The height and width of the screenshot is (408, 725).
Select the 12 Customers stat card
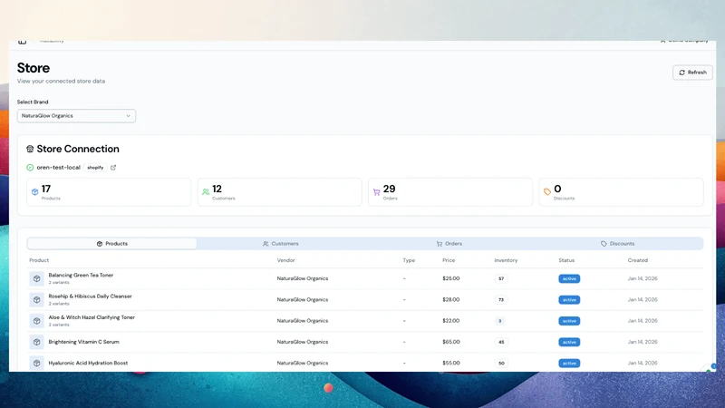pyautogui.click(x=280, y=192)
